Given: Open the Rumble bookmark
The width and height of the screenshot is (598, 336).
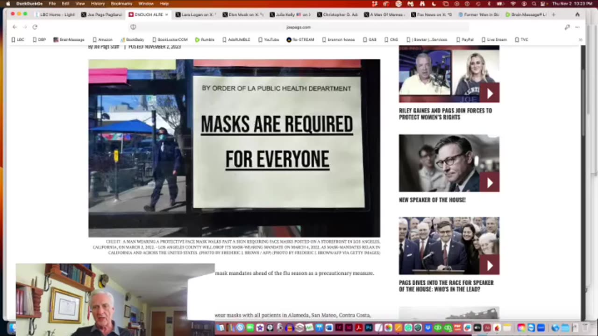Looking at the screenshot, I should (x=205, y=40).
